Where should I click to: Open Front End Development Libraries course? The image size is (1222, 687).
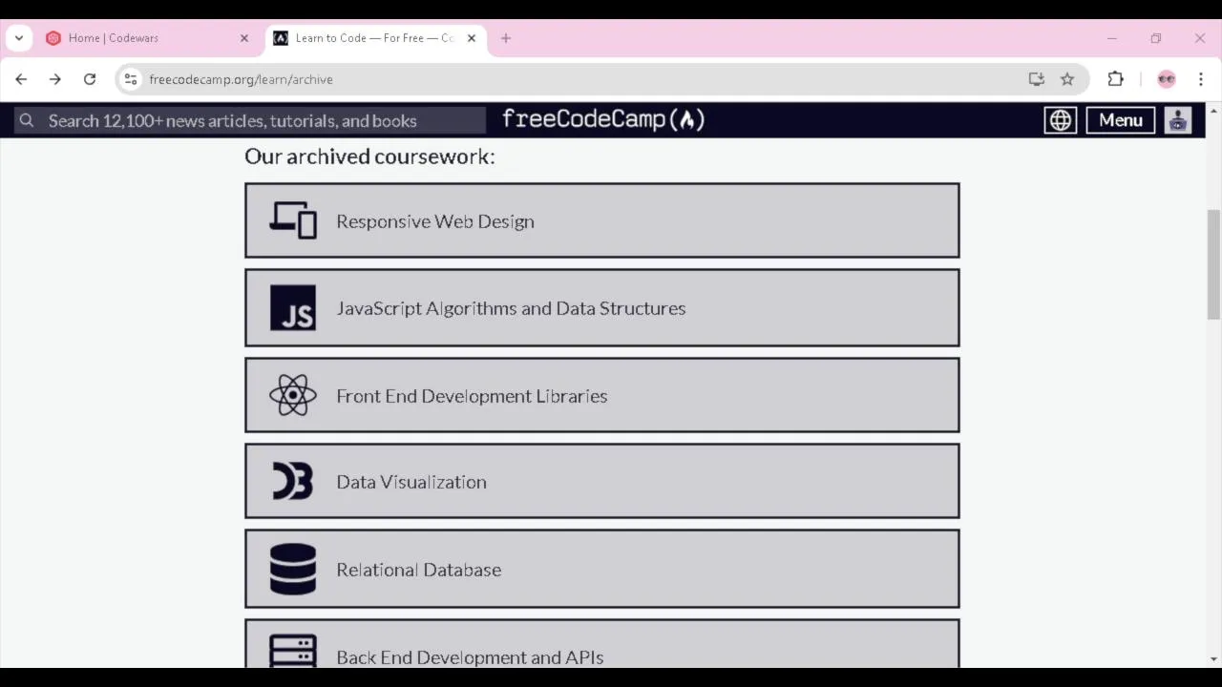[x=602, y=395]
